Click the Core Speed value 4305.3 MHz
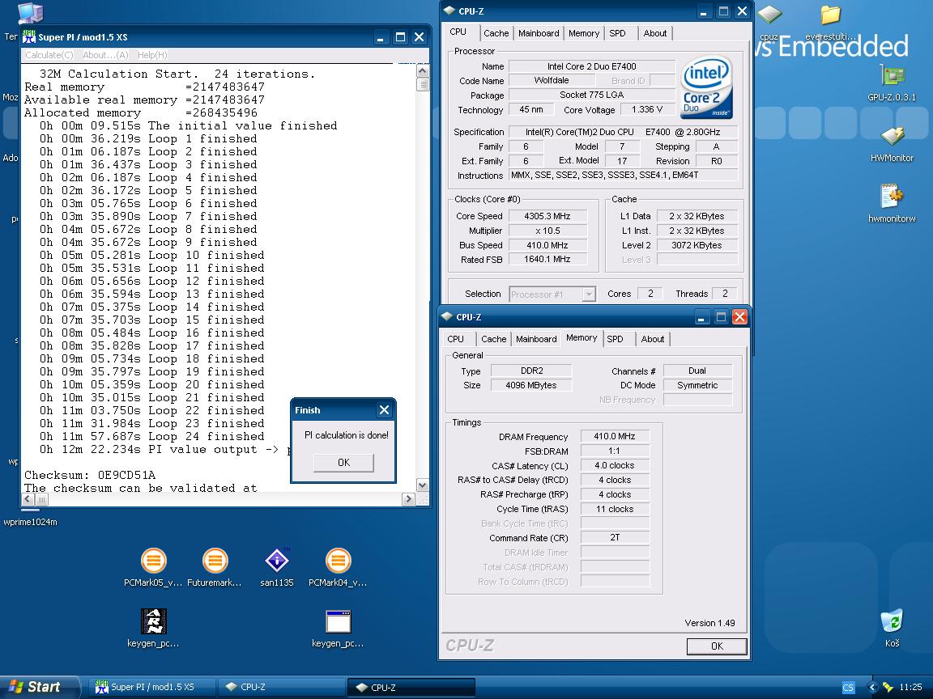 (x=547, y=216)
